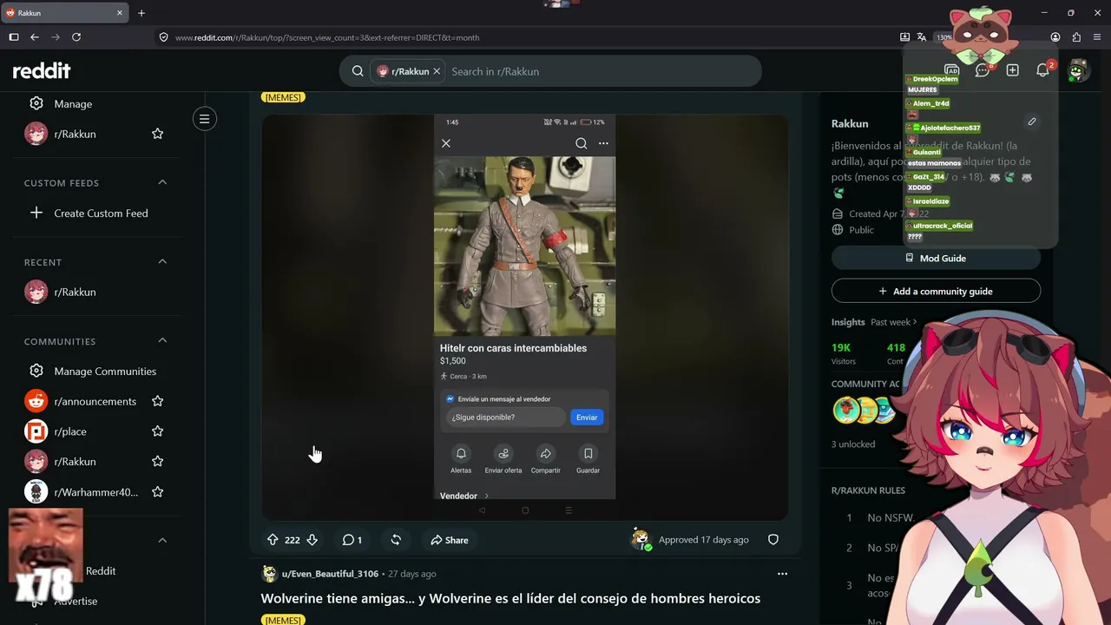Open the browser sidebar panel toggle
The height and width of the screenshot is (625, 1111).
(x=14, y=37)
